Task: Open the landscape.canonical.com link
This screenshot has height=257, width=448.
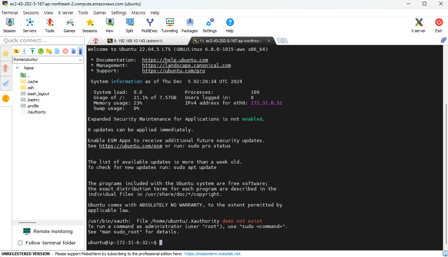Action: pyautogui.click(x=186, y=66)
